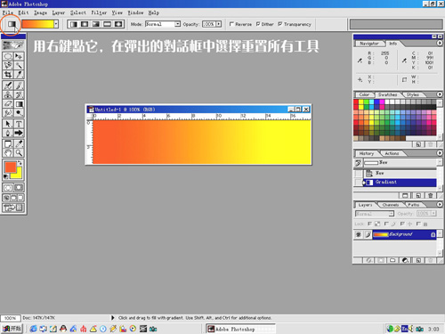Switch to the Channels tab
445x334 pixels.
click(391, 205)
